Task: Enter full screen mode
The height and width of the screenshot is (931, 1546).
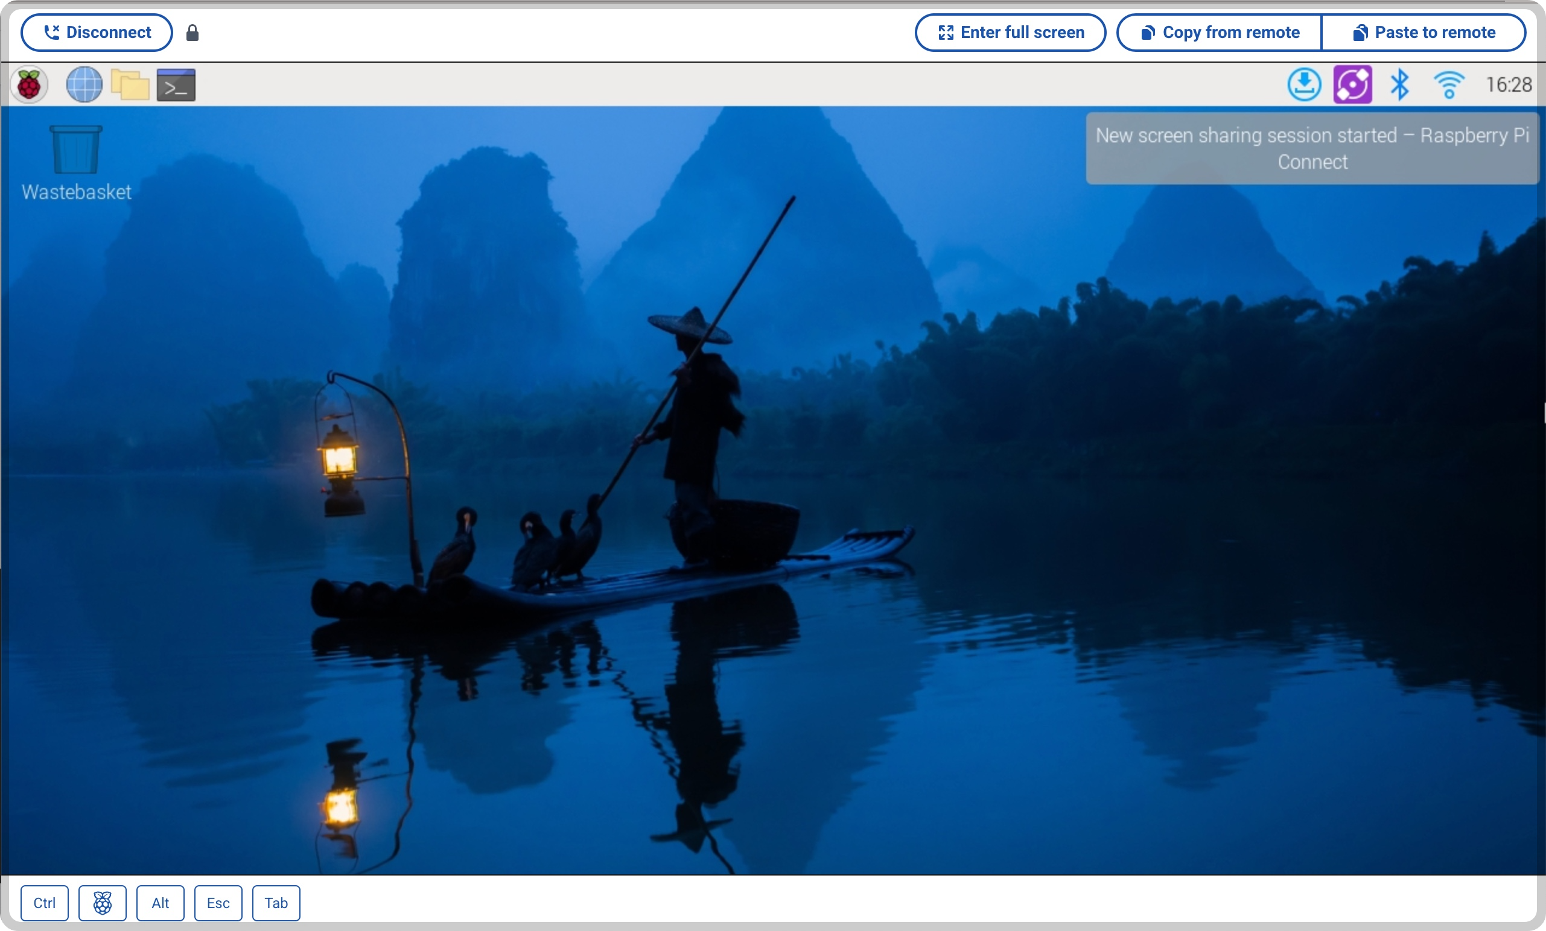Action: tap(1010, 33)
